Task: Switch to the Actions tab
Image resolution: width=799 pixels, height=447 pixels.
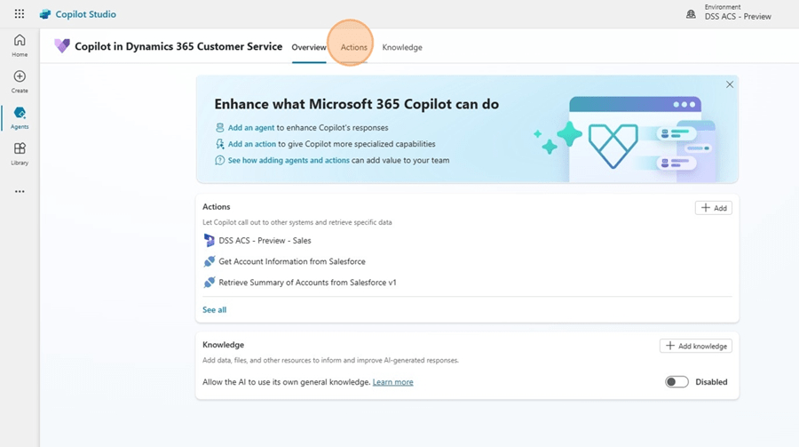Action: 353,47
